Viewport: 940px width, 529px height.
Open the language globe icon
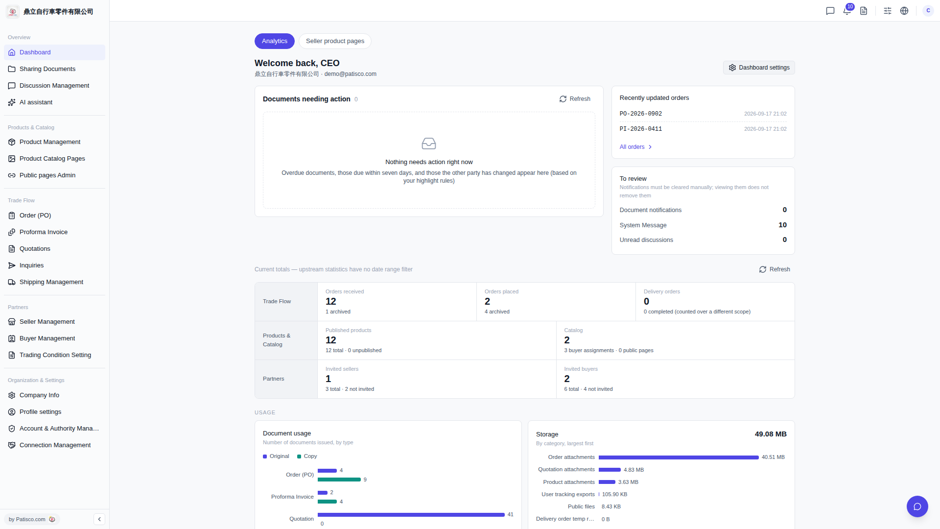(904, 11)
